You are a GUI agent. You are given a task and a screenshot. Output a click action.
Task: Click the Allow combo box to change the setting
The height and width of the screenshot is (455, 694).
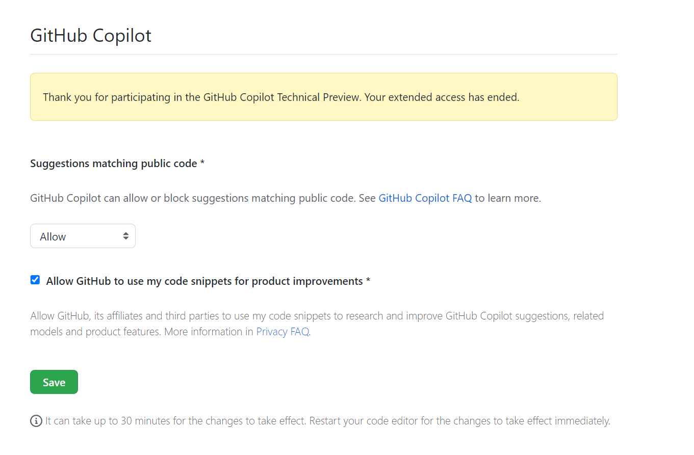point(83,236)
